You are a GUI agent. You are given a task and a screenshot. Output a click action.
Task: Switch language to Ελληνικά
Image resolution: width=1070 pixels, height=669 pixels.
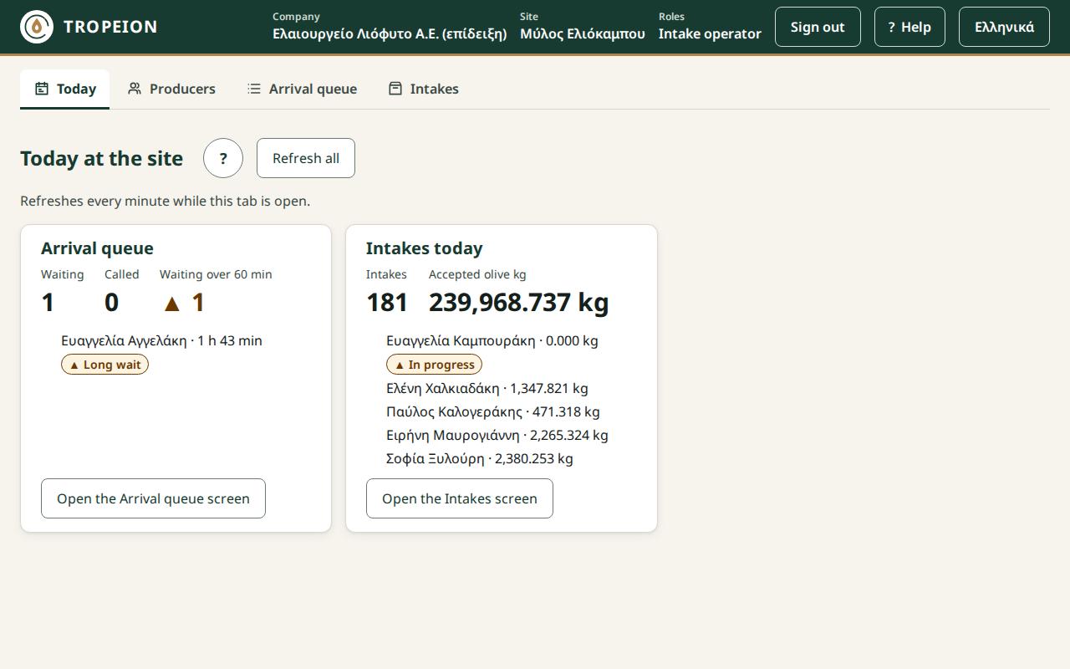click(x=1004, y=27)
